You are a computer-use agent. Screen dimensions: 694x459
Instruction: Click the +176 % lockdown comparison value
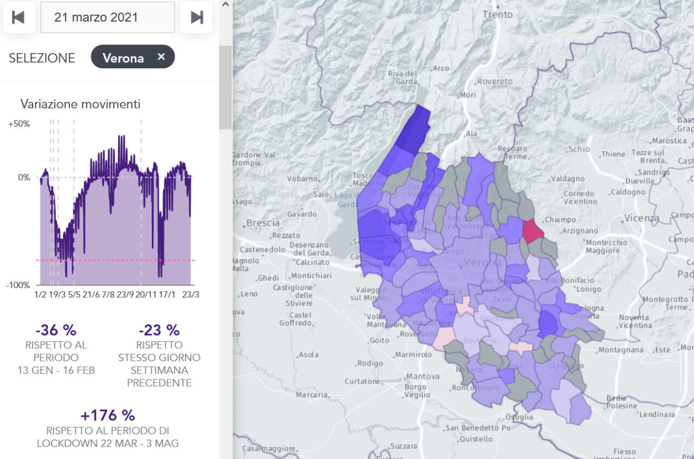click(x=107, y=416)
